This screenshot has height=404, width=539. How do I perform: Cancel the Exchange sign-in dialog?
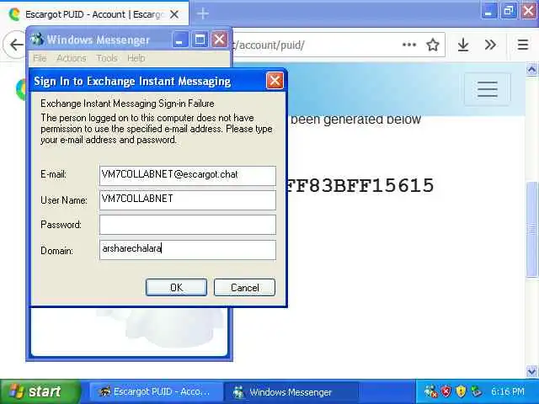pos(244,287)
